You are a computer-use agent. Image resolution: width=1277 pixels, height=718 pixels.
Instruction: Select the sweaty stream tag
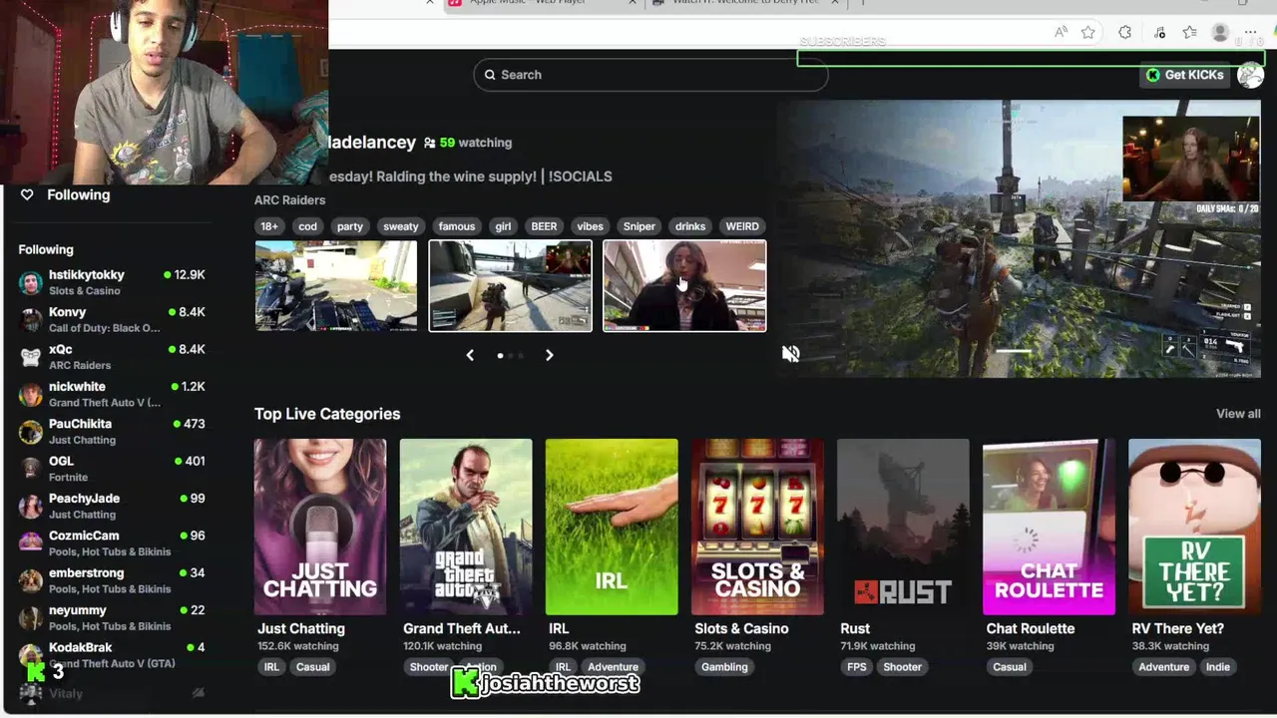click(401, 226)
